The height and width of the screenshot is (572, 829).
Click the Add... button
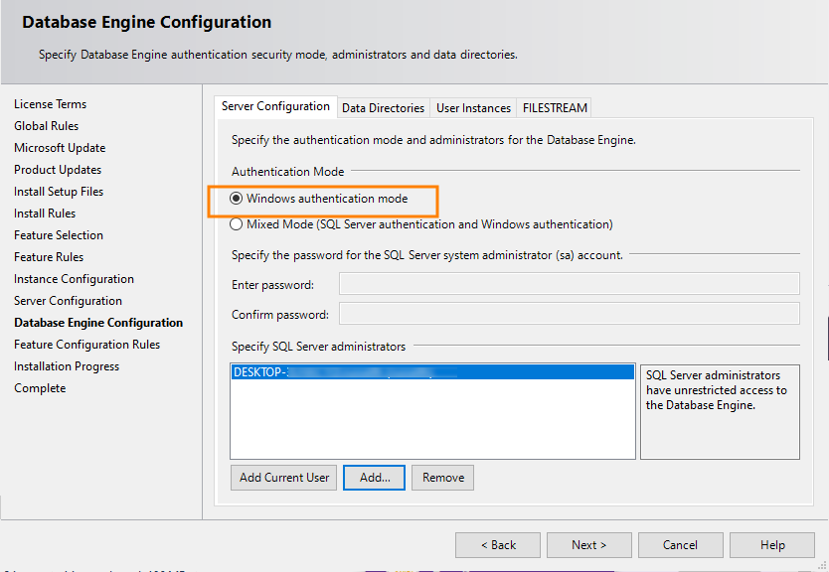pyautogui.click(x=375, y=478)
